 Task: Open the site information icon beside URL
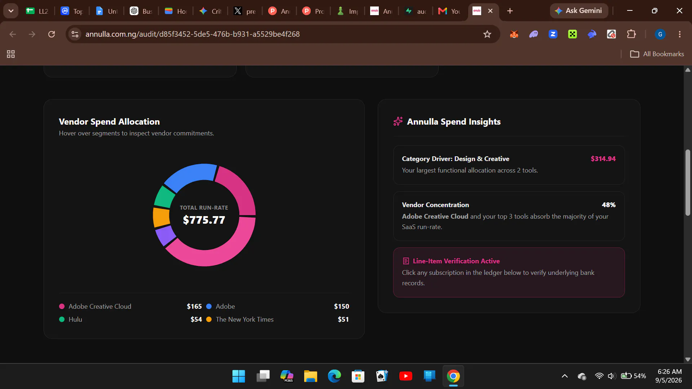75,34
